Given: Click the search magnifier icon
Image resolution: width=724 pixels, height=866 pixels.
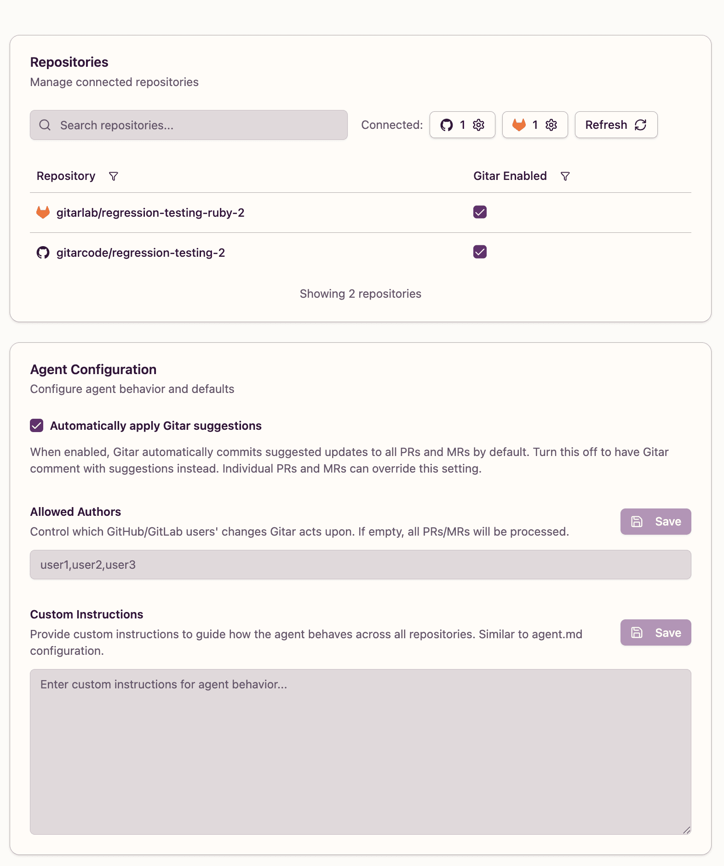Looking at the screenshot, I should coord(45,125).
